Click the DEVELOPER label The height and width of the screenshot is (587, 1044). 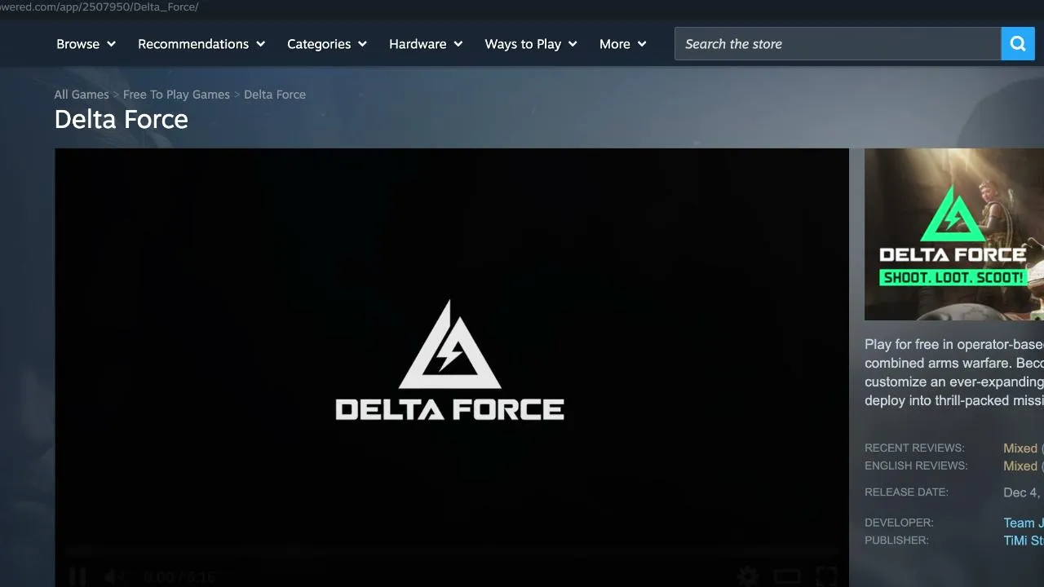tap(899, 523)
